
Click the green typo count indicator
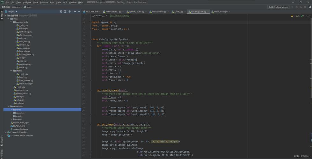coord(302,16)
